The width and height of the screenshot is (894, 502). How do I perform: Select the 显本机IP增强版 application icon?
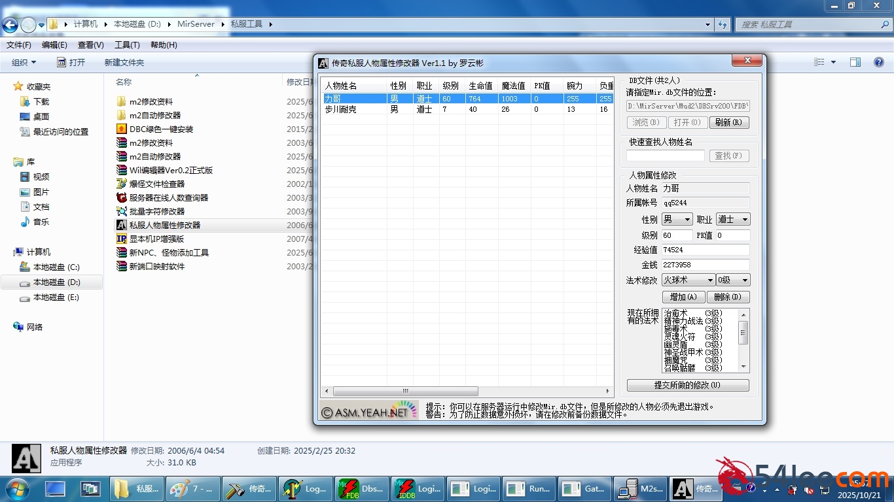pos(121,239)
